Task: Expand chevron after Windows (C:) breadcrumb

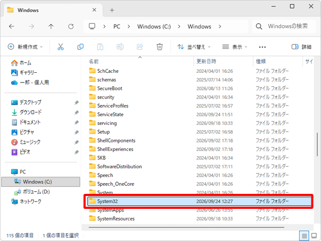Action: 179,26
